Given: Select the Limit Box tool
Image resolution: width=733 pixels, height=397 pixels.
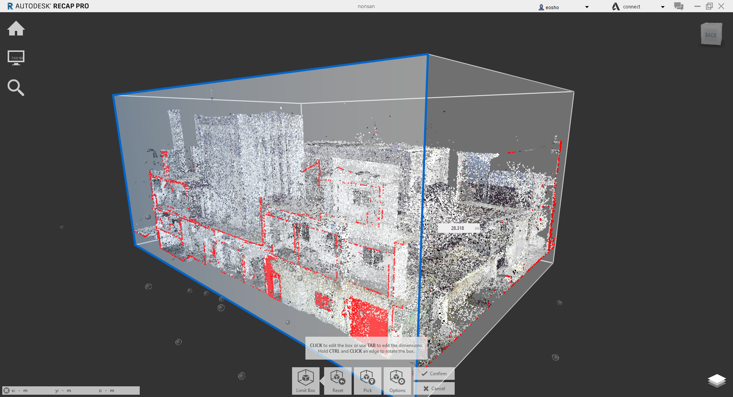Looking at the screenshot, I should [x=305, y=381].
